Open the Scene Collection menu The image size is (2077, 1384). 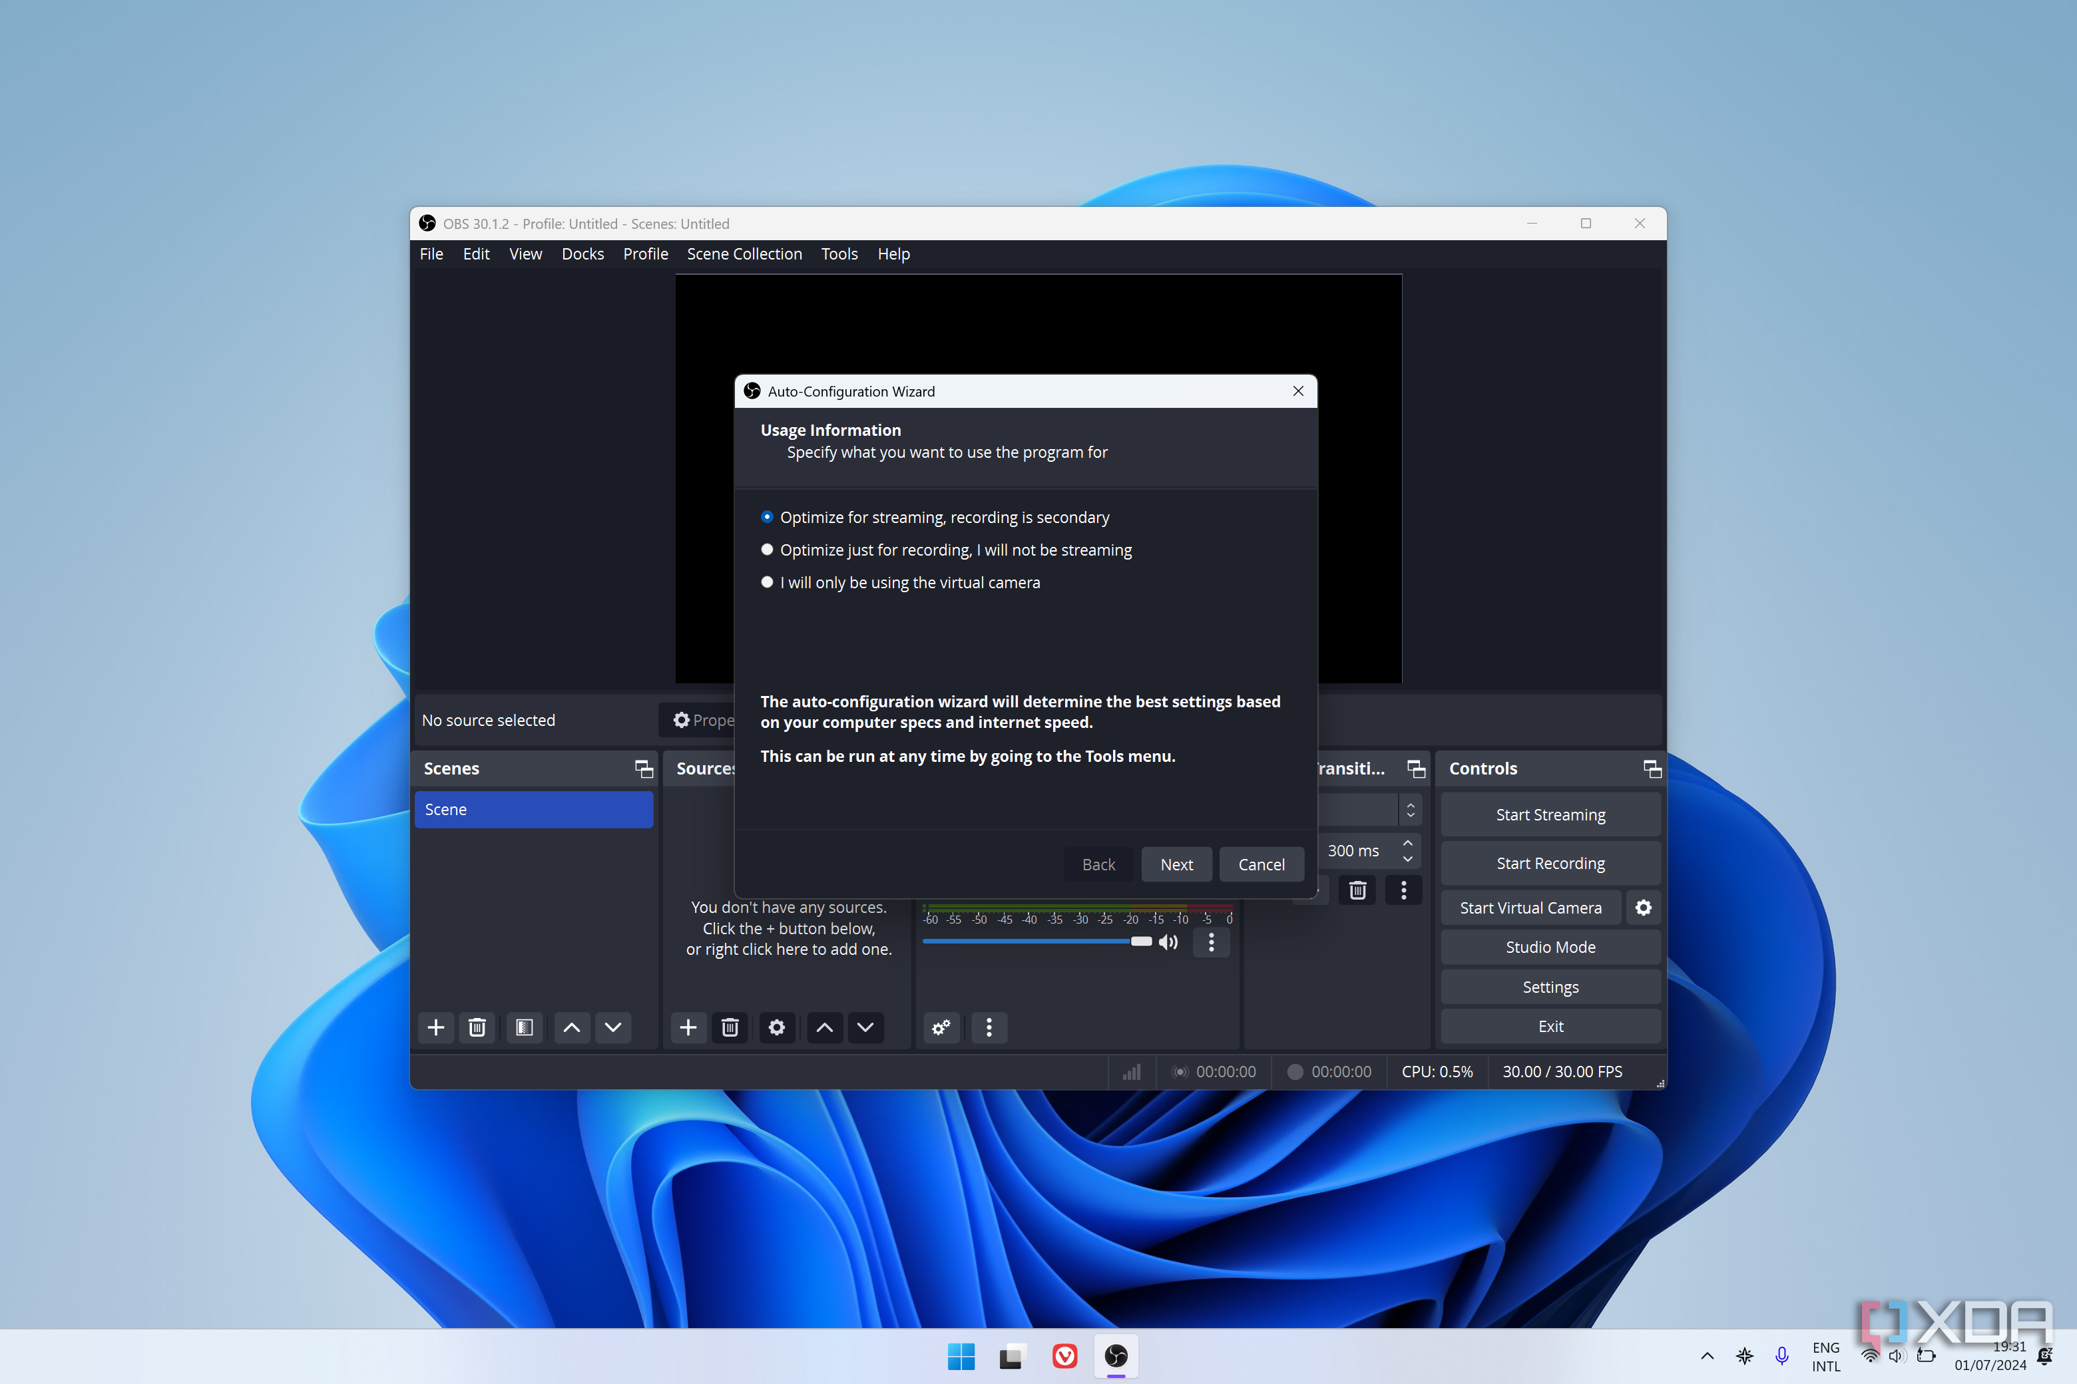click(x=744, y=254)
